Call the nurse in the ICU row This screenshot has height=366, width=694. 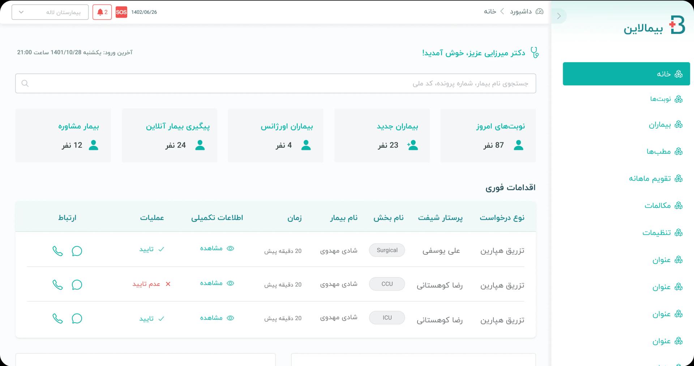point(57,318)
